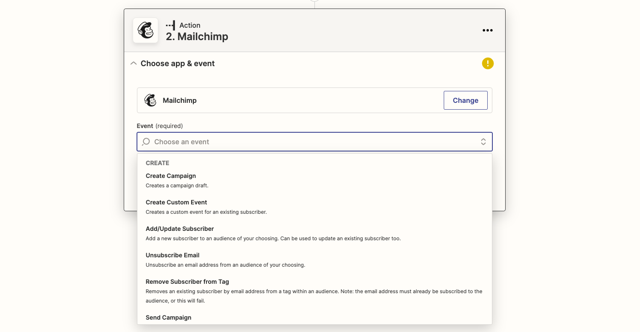The width and height of the screenshot is (640, 332).
Task: Open the three-dot step options menu
Action: point(487,30)
